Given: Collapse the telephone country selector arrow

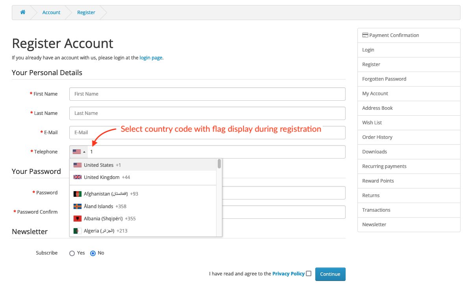Looking at the screenshot, I should (84, 151).
